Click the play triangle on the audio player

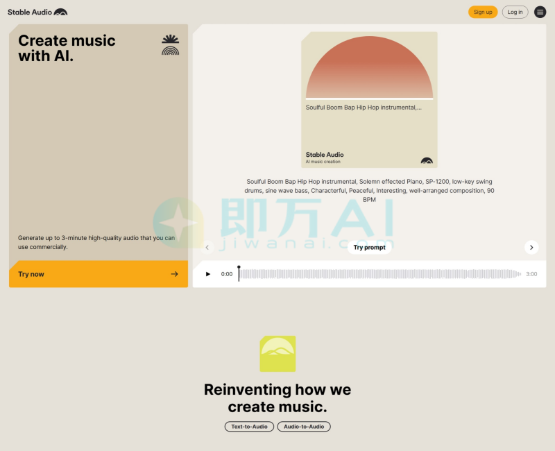click(208, 273)
